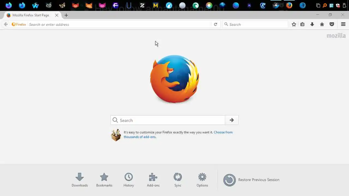The image size is (349, 196).
Task: Open the red fox-face icon in taskbar
Action: (x=76, y=5)
